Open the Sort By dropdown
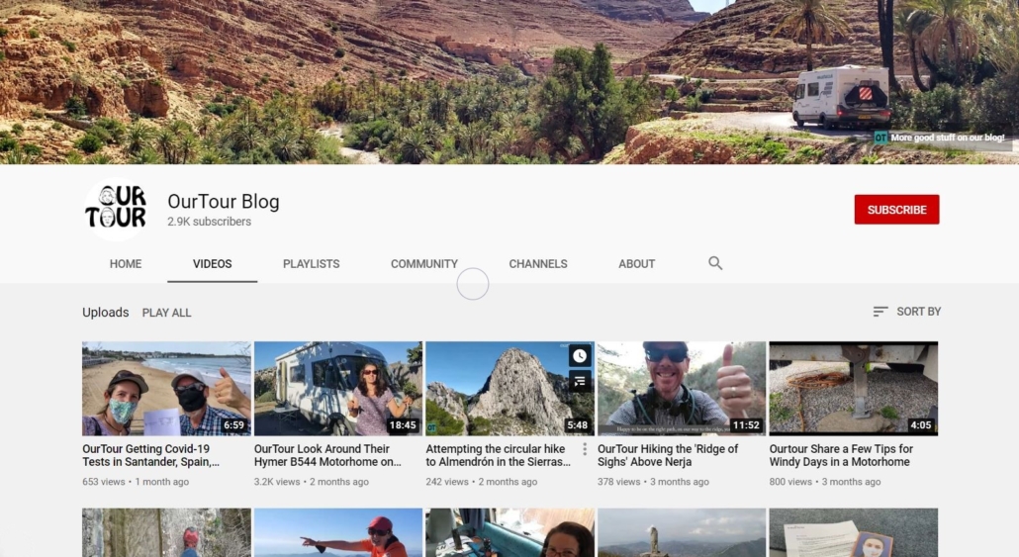The image size is (1019, 557). [906, 312]
